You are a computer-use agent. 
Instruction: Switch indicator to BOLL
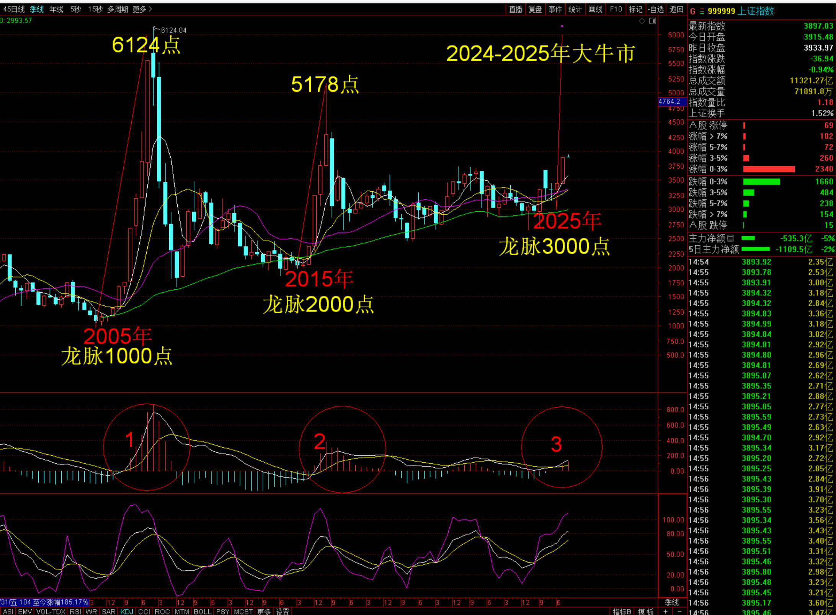tap(202, 611)
